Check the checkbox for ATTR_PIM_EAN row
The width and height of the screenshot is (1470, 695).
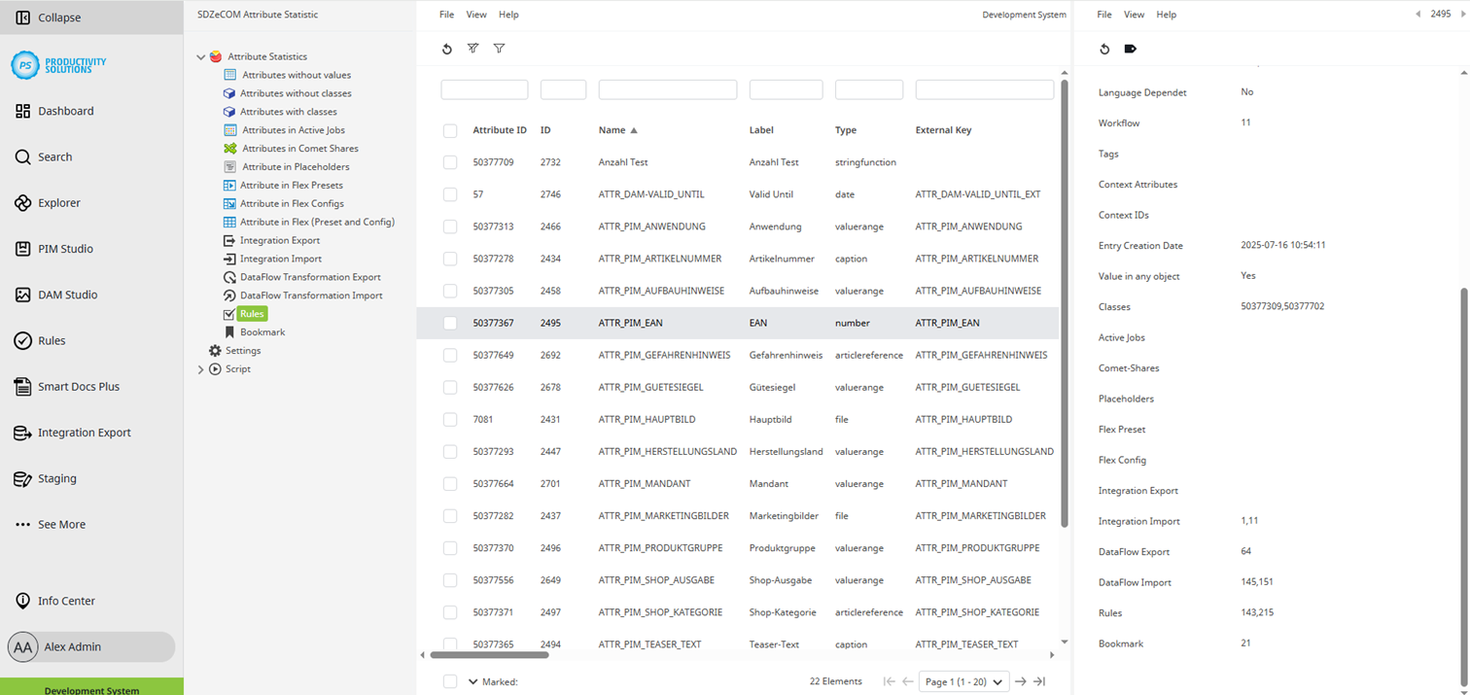pyautogui.click(x=449, y=323)
